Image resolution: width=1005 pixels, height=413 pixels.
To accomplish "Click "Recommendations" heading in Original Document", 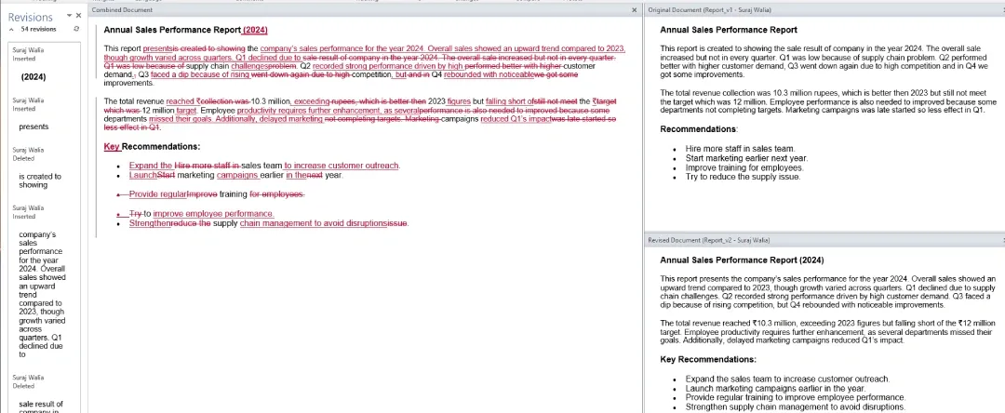I will pos(699,129).
